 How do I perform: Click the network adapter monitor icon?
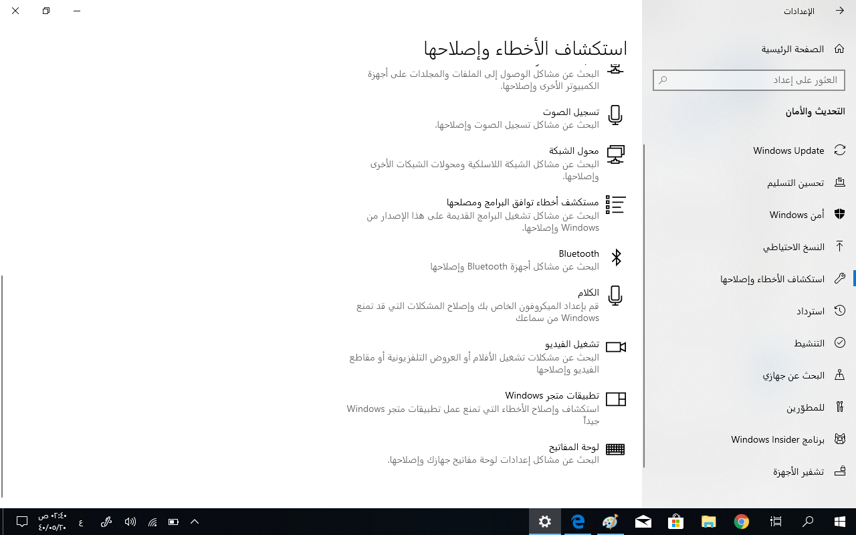[615, 154]
